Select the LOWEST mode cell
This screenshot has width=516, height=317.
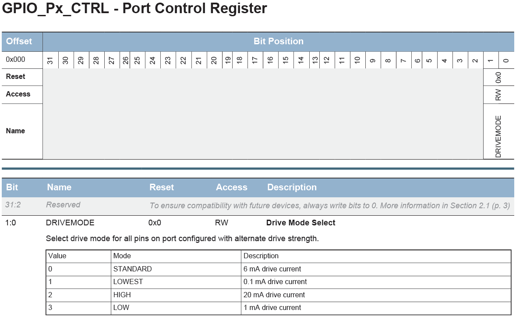point(128,281)
